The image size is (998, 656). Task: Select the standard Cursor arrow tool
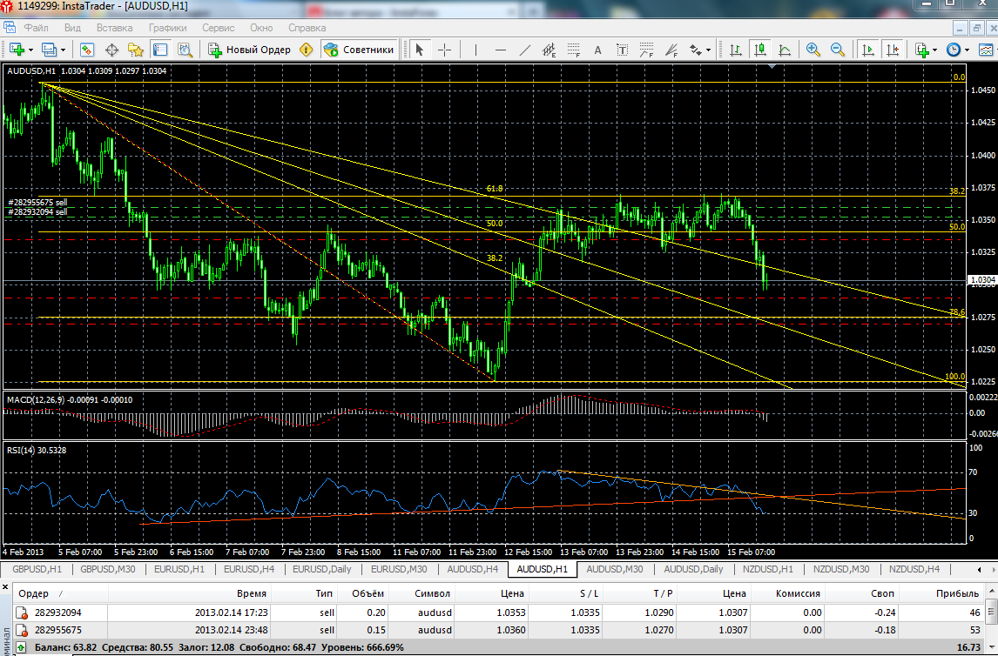click(420, 50)
